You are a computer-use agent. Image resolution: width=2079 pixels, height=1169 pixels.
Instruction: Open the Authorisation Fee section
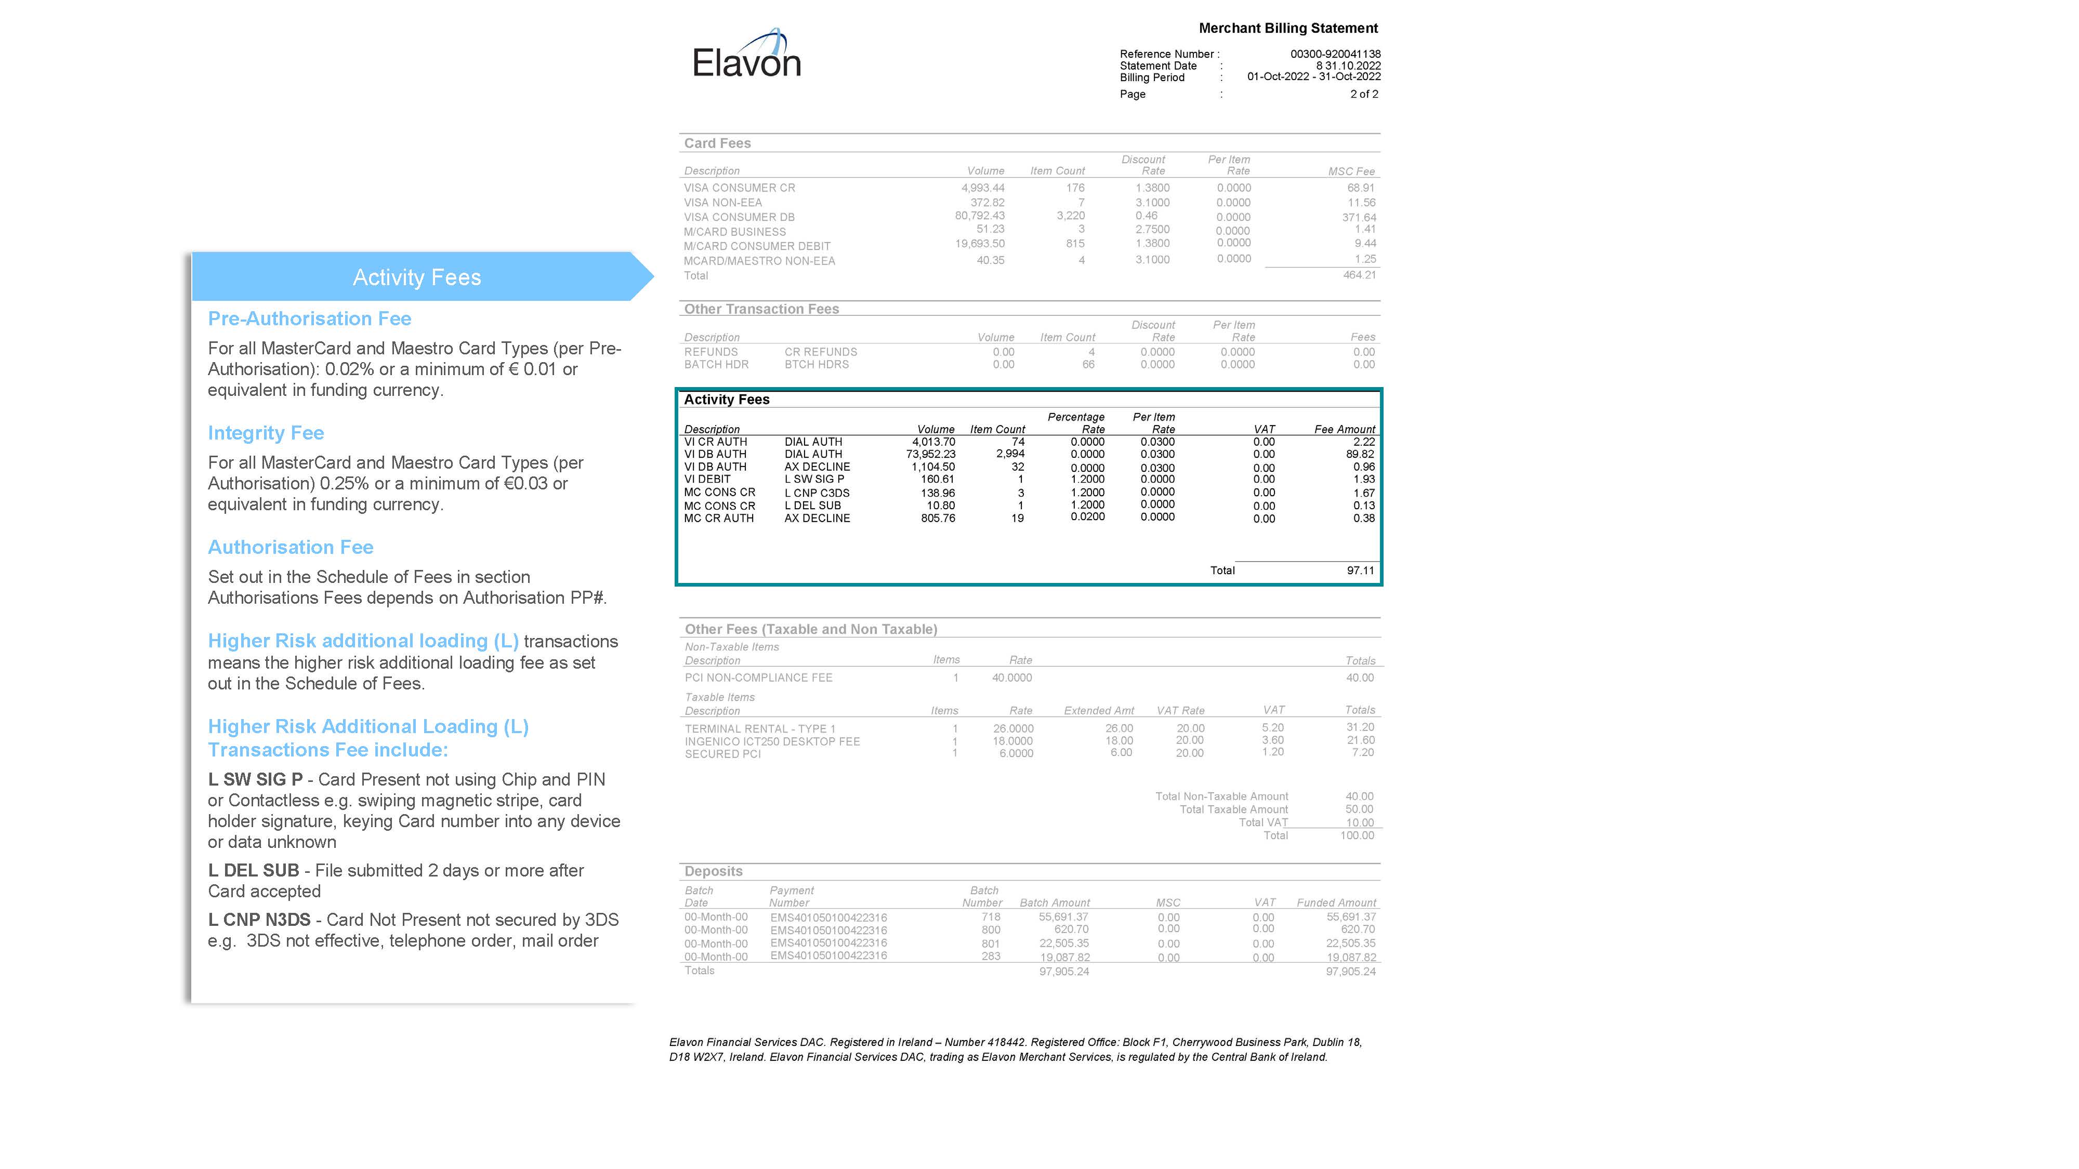point(290,547)
